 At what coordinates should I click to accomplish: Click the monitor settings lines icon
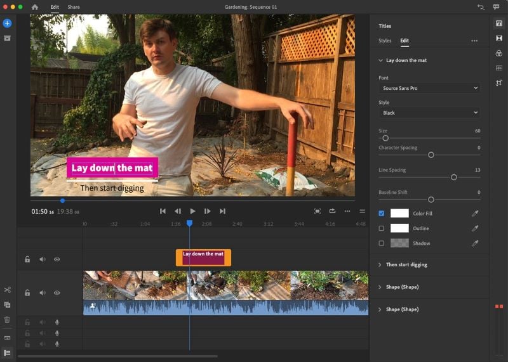[x=362, y=211]
